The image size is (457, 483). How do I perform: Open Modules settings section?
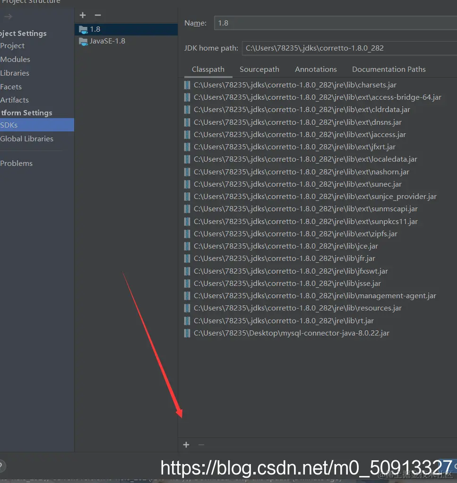click(15, 59)
